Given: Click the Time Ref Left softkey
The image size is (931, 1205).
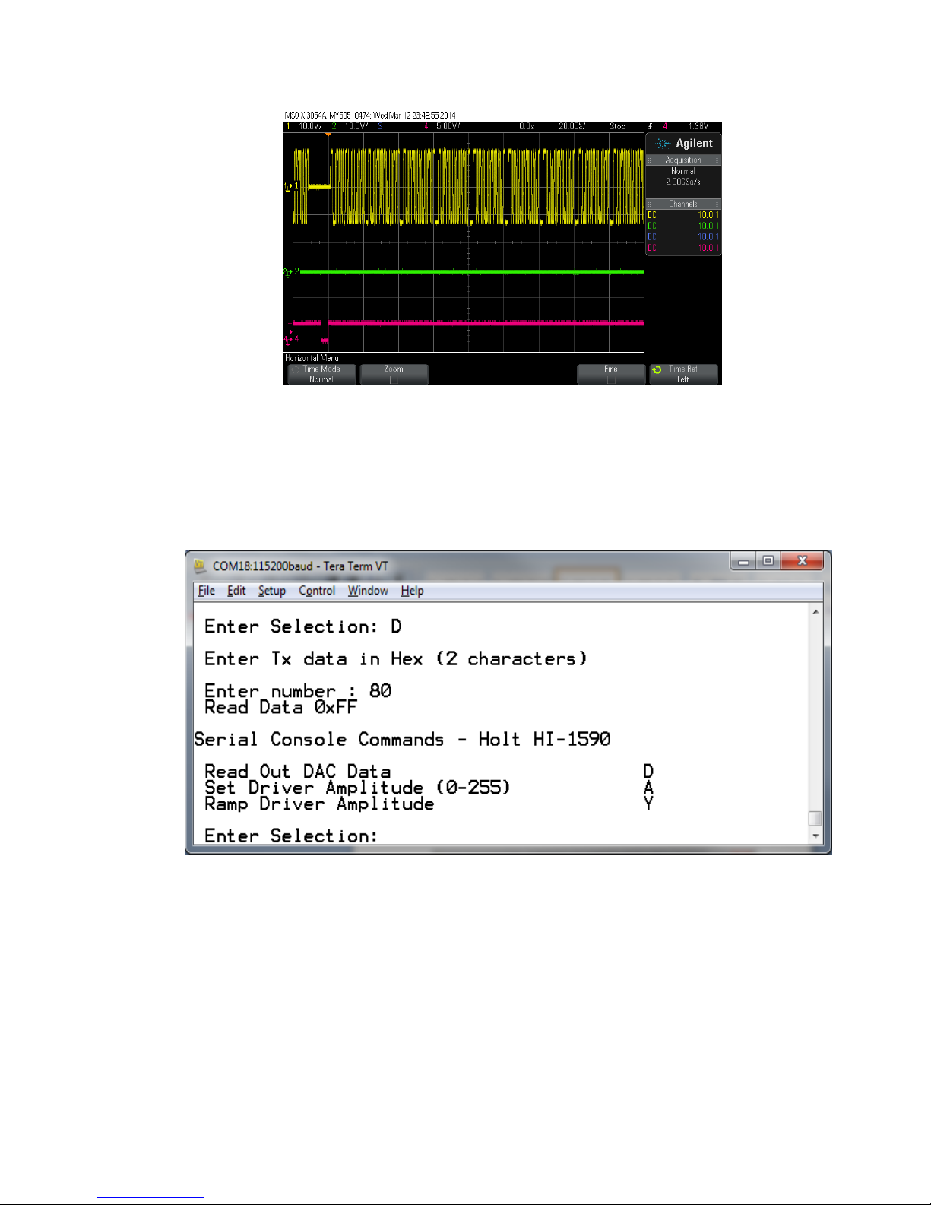Looking at the screenshot, I should (683, 374).
